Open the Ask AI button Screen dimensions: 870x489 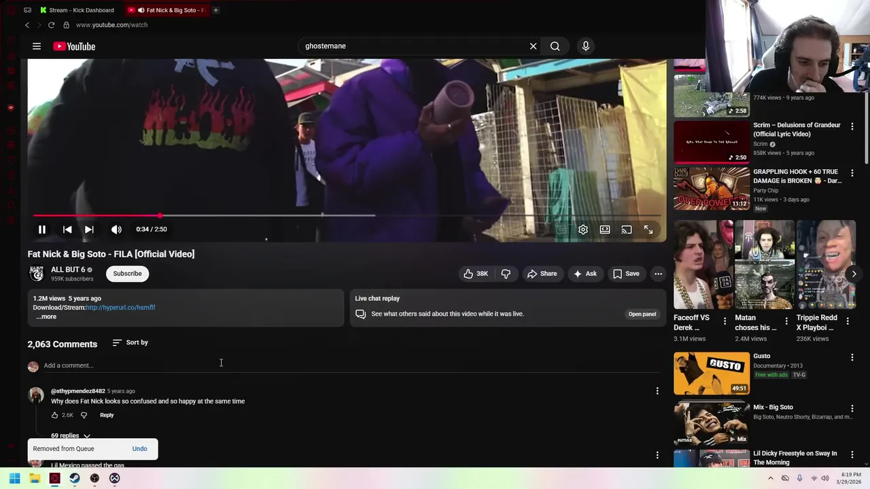[585, 274]
